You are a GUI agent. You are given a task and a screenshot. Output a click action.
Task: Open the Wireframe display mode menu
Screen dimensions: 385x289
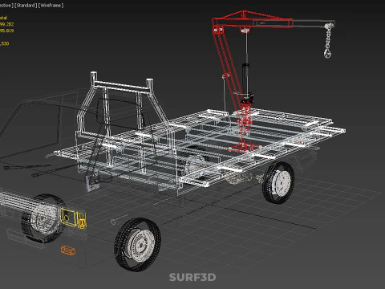(x=51, y=6)
